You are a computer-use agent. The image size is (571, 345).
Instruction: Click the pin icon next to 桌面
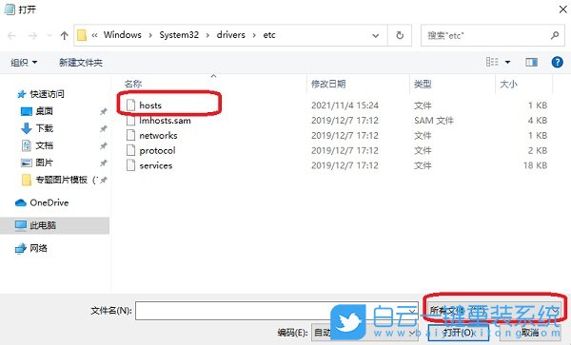pos(104,111)
